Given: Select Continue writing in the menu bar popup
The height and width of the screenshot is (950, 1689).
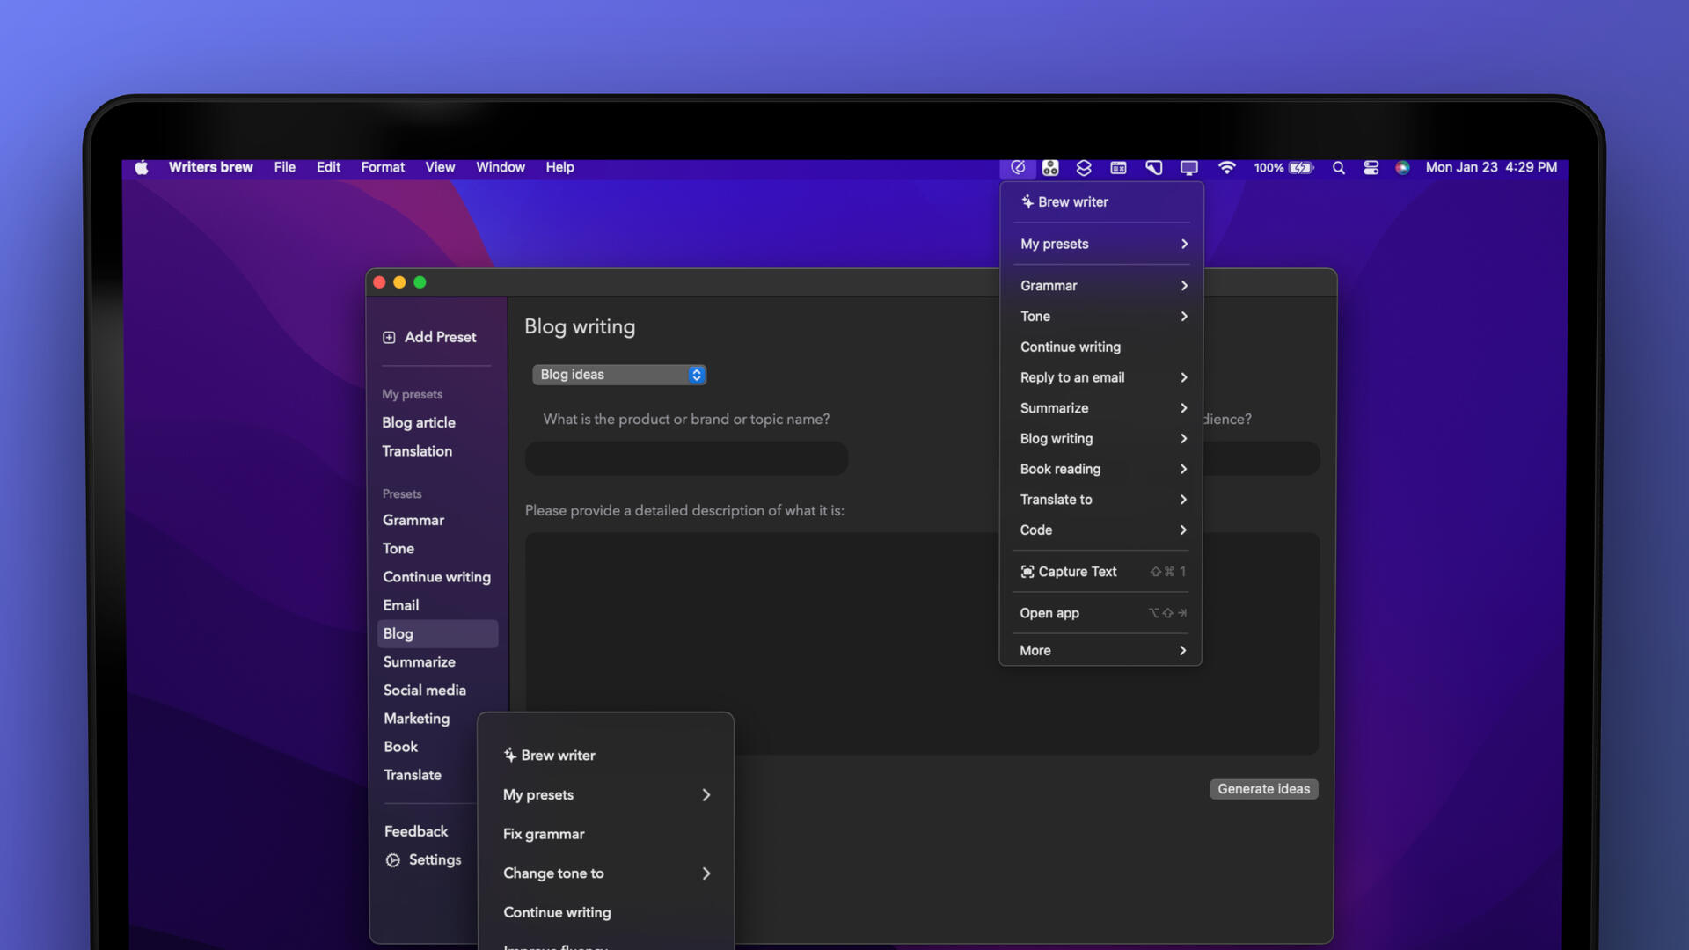Looking at the screenshot, I should 1070,347.
